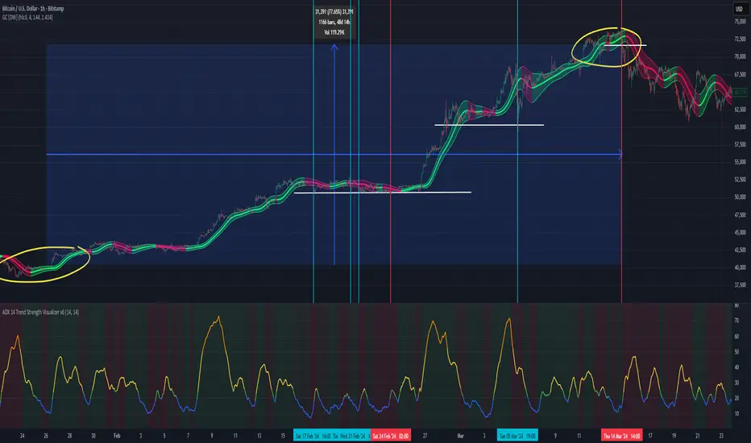Image resolution: width=751 pixels, height=443 pixels.
Task: Click the 50 level on ADX scale
Action: click(x=736, y=352)
